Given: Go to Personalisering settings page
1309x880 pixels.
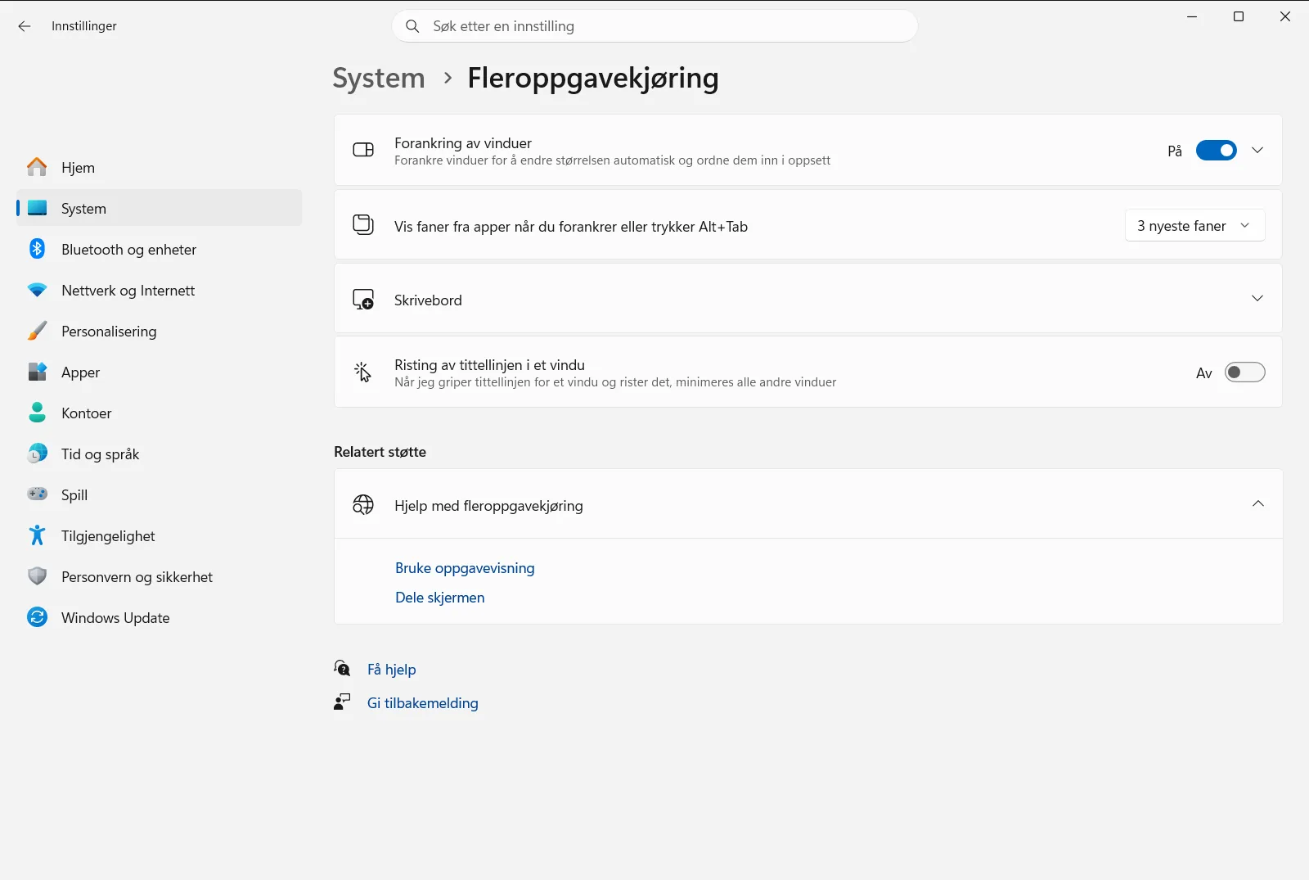Looking at the screenshot, I should [x=160, y=331].
